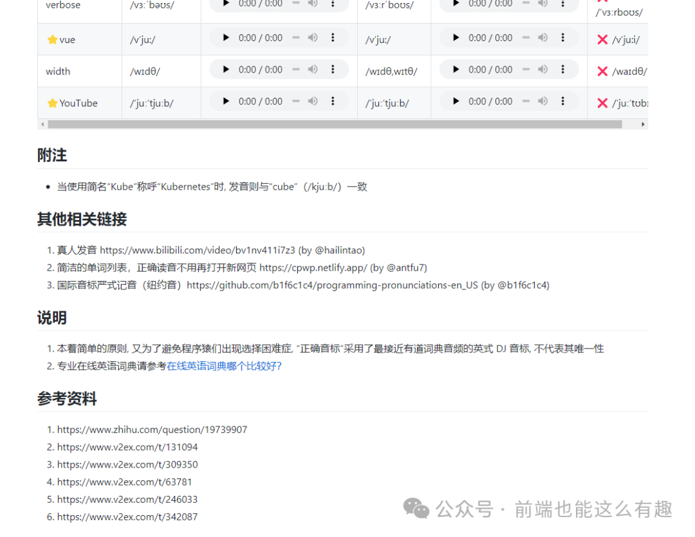Image resolution: width=695 pixels, height=537 pixels.
Task: Click the v2ex.com/t/342087 URL
Action: click(127, 516)
